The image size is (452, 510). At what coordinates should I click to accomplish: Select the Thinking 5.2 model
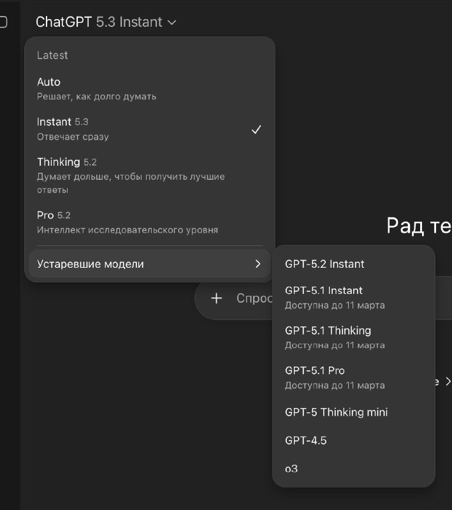(x=96, y=175)
